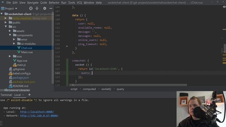Toggle the inspections eye icon in the editor

tap(224, 7)
